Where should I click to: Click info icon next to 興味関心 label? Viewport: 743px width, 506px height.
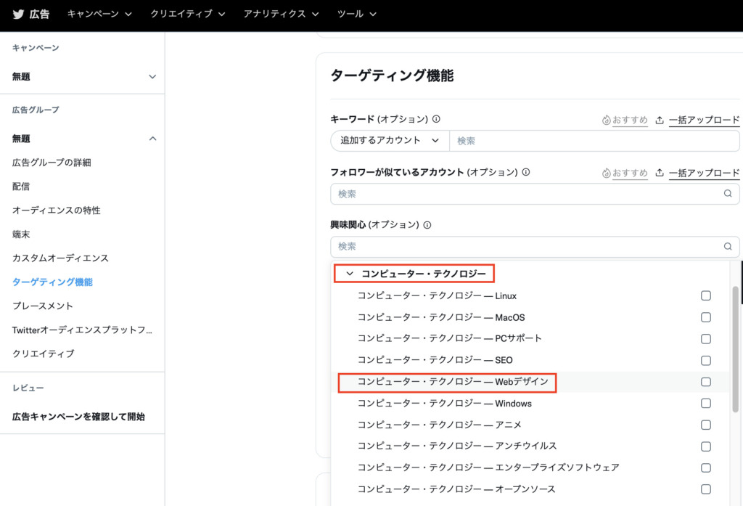[x=427, y=225]
